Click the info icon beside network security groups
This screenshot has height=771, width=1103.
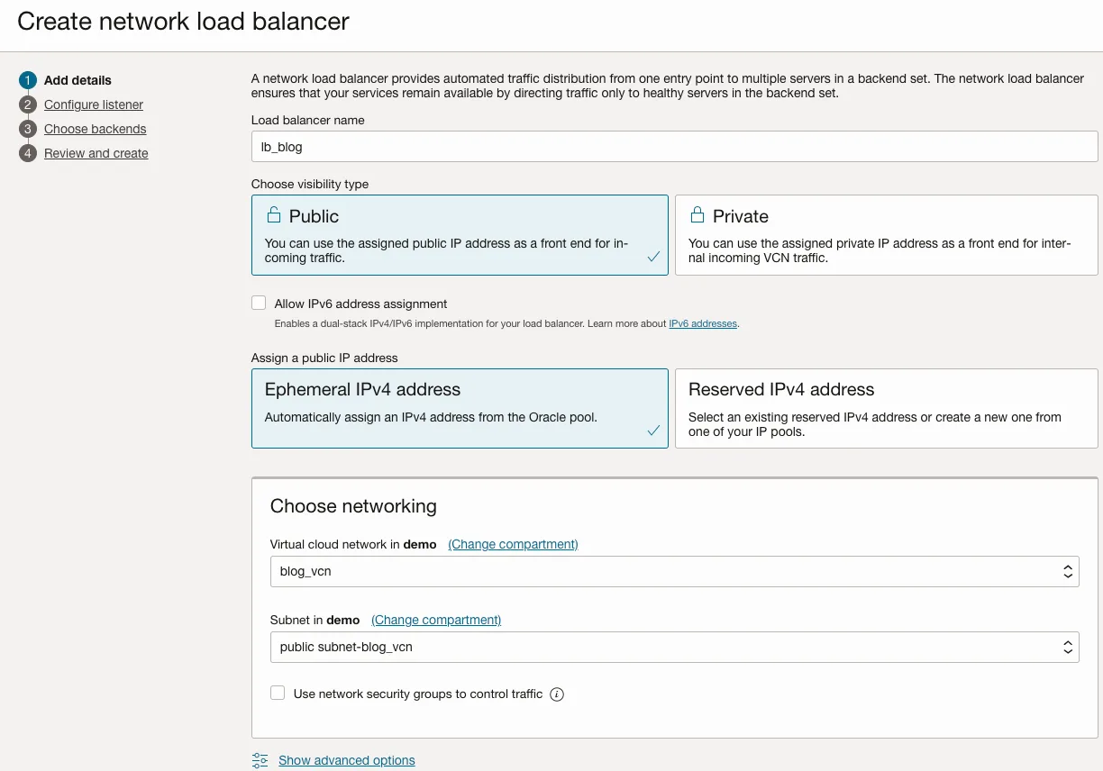[557, 694]
